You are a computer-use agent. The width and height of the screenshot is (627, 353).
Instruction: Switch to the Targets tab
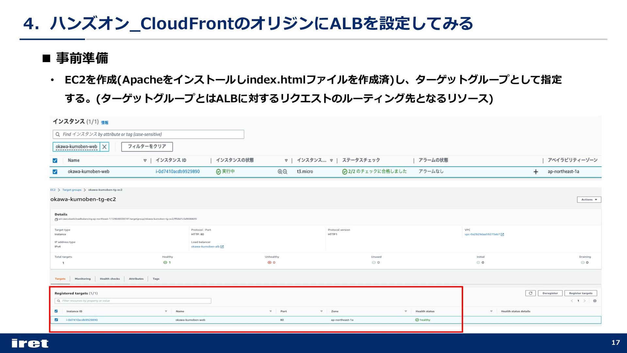click(x=60, y=279)
